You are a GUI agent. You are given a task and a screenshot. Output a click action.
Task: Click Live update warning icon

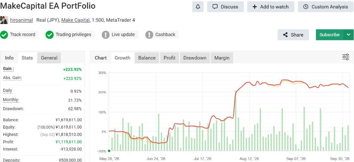point(105,35)
